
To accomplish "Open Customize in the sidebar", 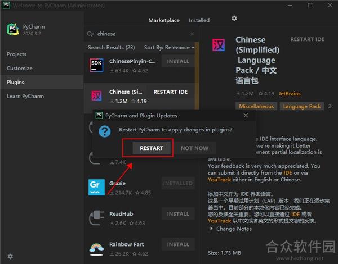I will pyautogui.click(x=20, y=68).
